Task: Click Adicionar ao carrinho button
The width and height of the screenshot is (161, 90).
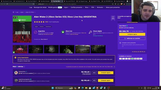Action: 132,38
